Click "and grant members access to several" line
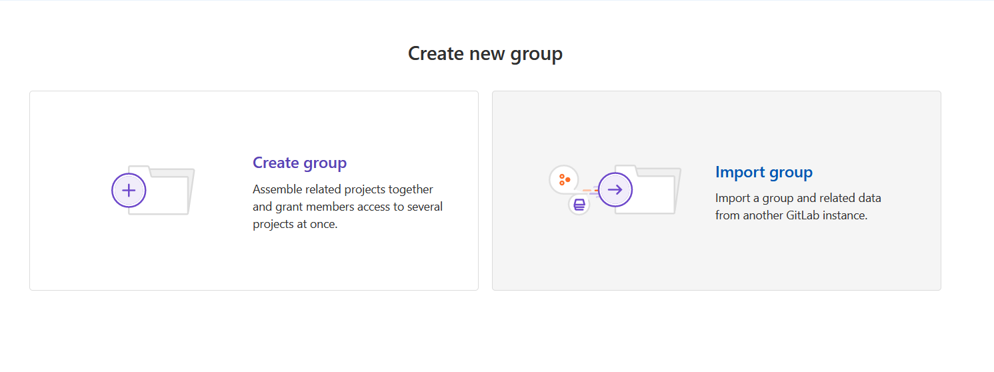 point(347,207)
